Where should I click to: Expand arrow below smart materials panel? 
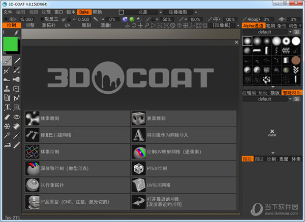pos(272,153)
